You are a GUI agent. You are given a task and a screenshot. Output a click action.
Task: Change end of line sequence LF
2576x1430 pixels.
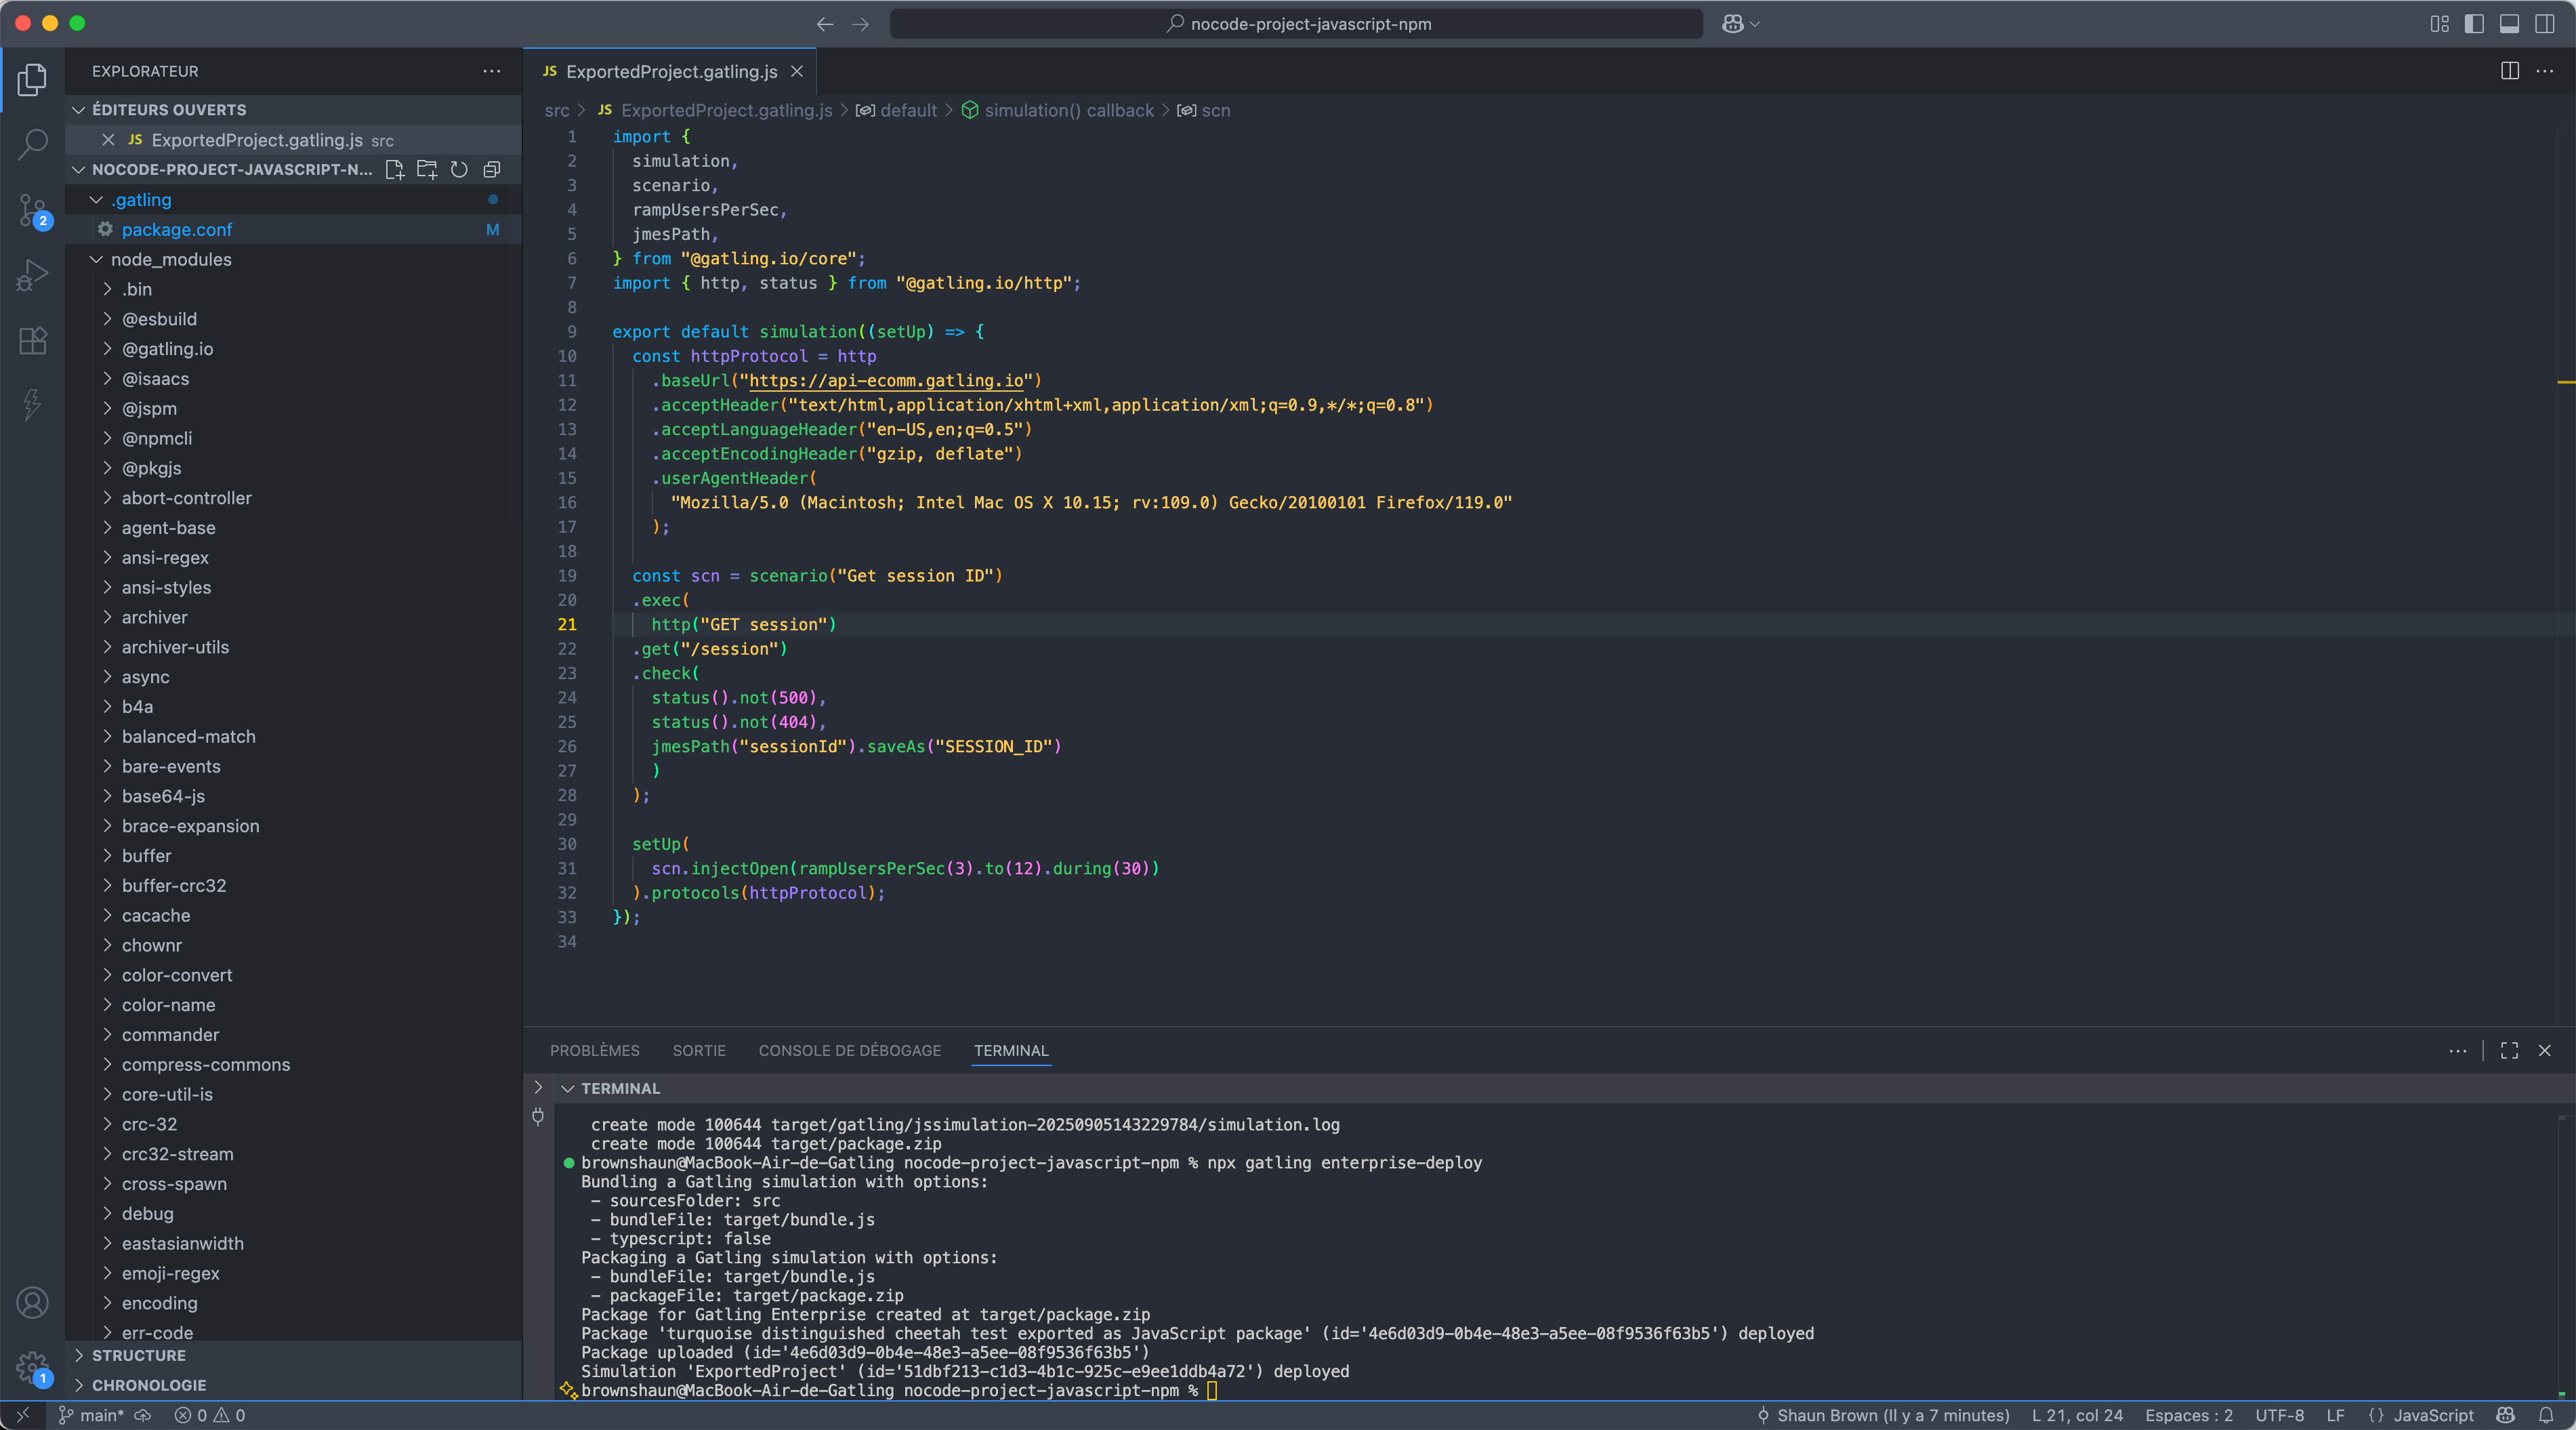[2335, 1415]
